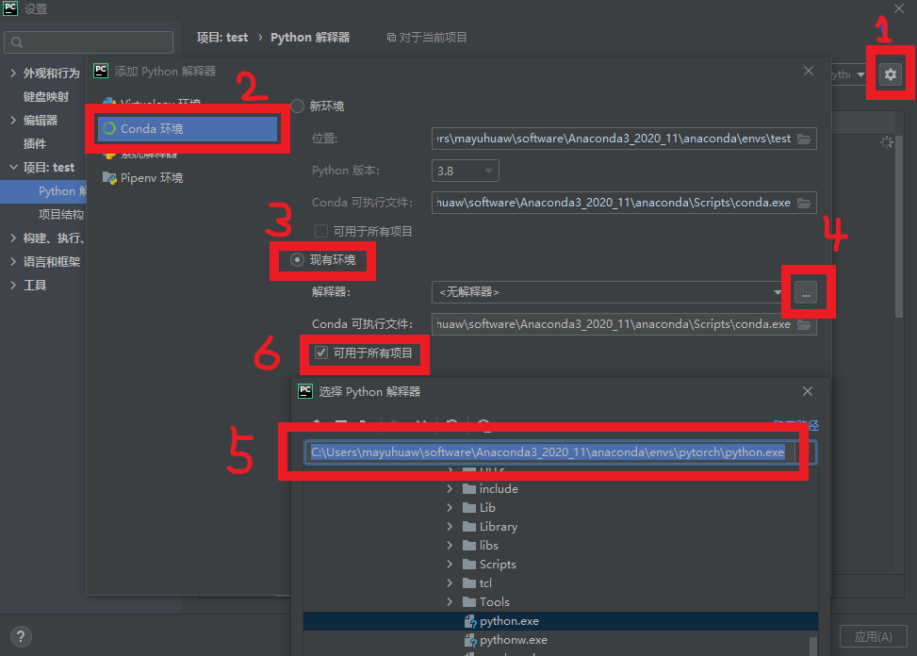The height and width of the screenshot is (656, 917).
Task: Expand the Tools folder chevron
Action: 450,601
